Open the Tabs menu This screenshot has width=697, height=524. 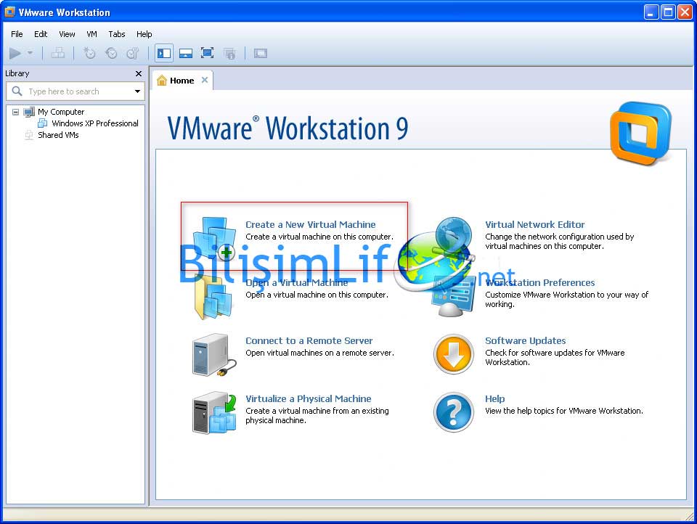(117, 34)
